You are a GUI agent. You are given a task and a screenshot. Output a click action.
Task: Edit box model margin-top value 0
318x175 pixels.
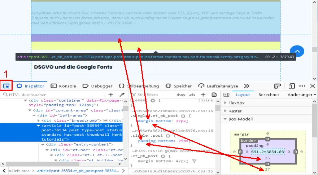(267, 134)
